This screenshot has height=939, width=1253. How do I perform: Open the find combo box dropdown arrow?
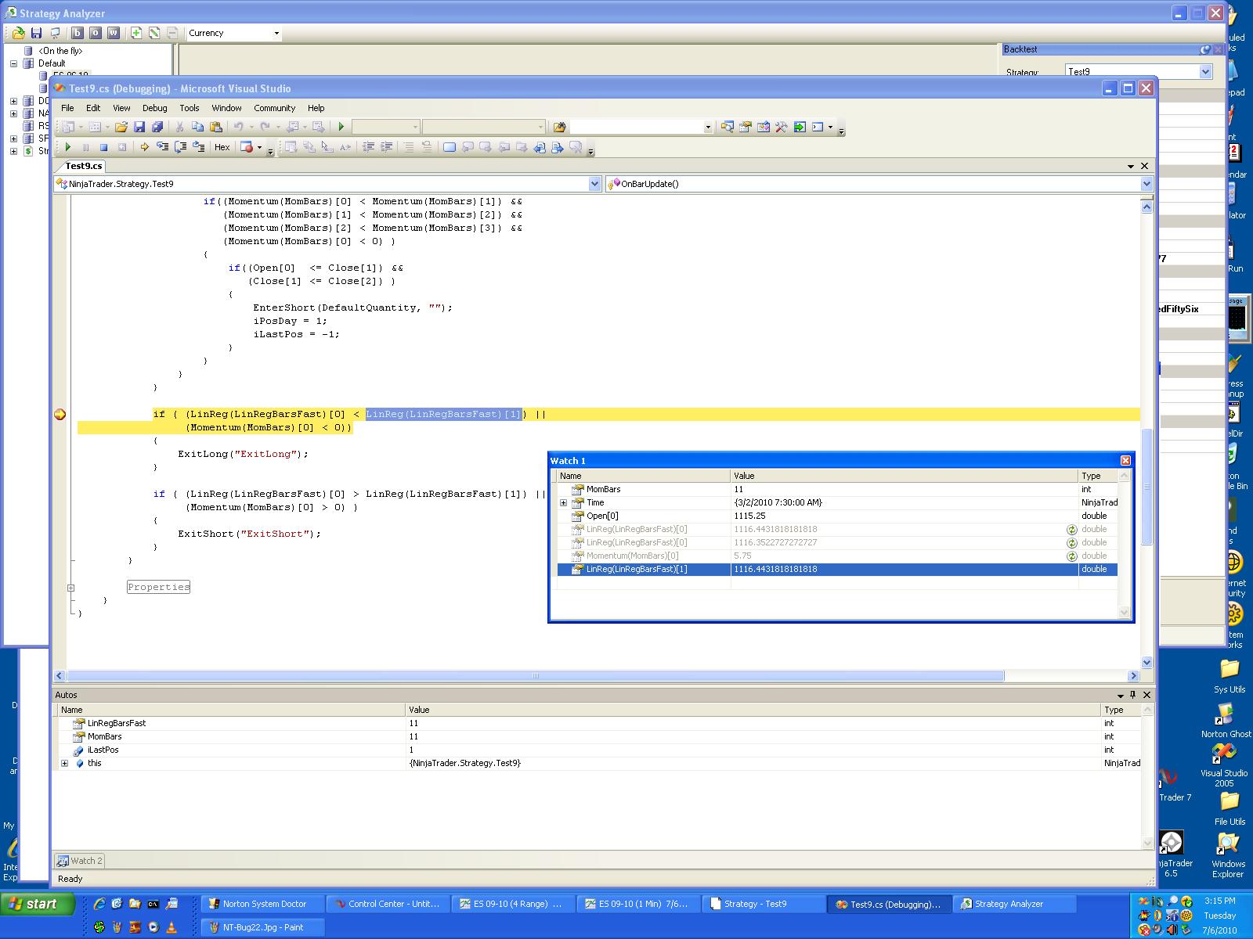(708, 127)
